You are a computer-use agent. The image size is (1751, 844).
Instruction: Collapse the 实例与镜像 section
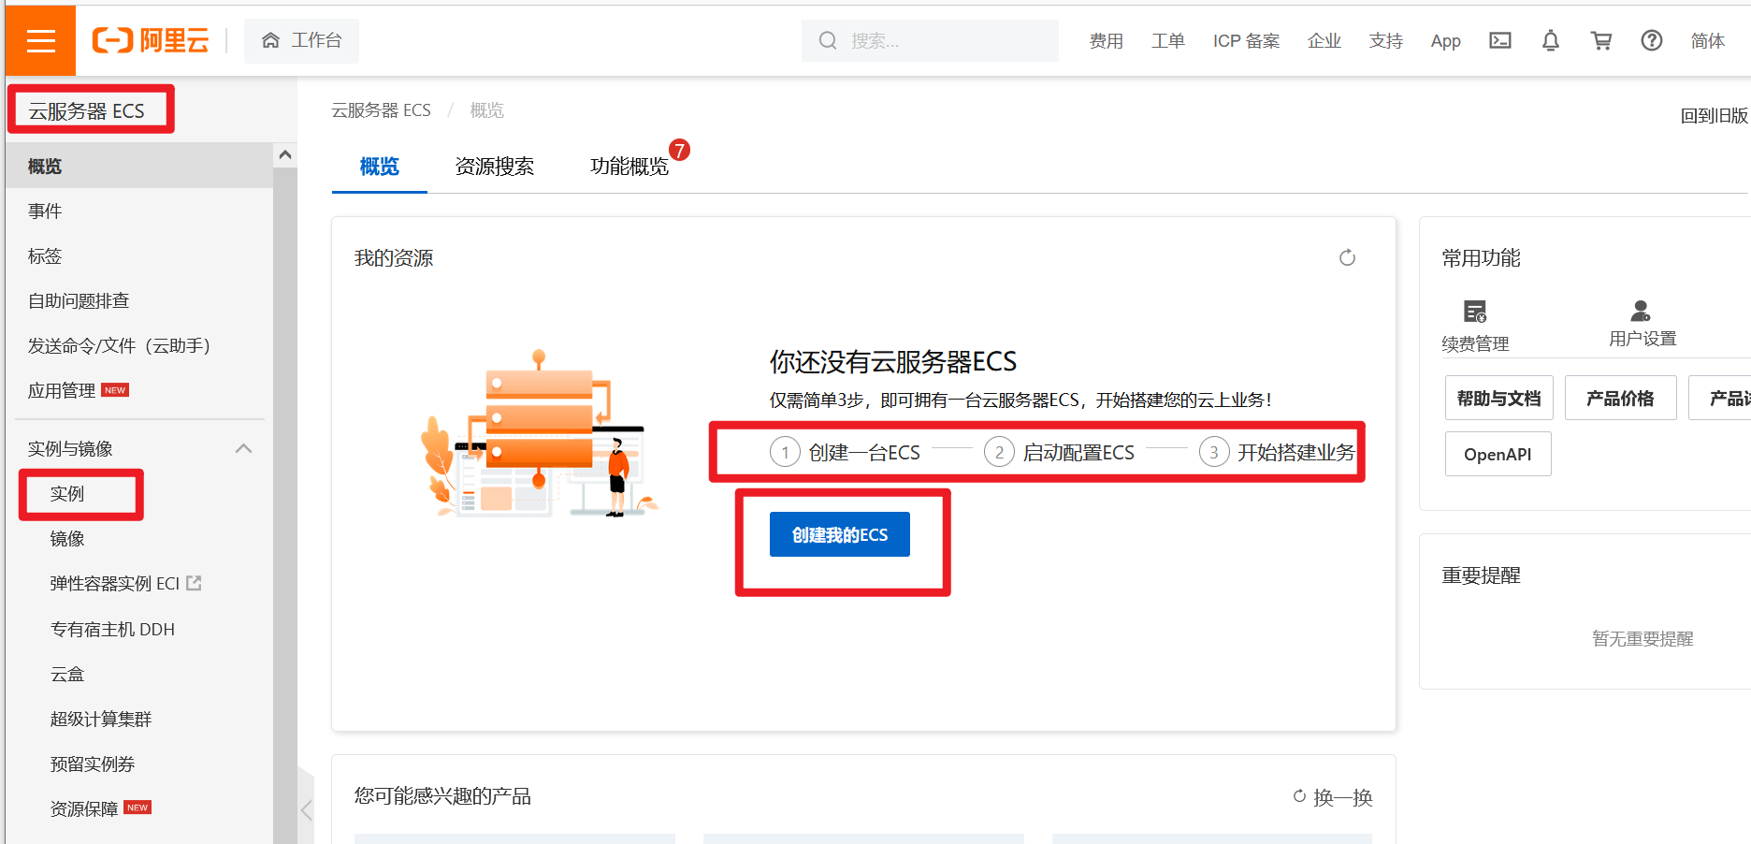tap(244, 448)
